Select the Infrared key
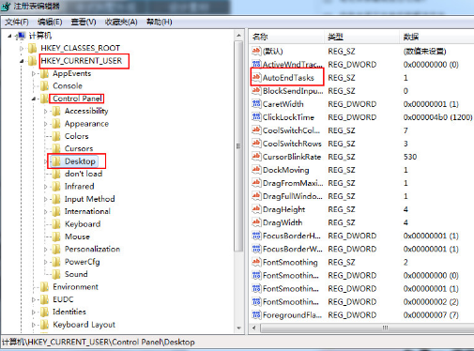This screenshot has width=474, height=351. 79,186
